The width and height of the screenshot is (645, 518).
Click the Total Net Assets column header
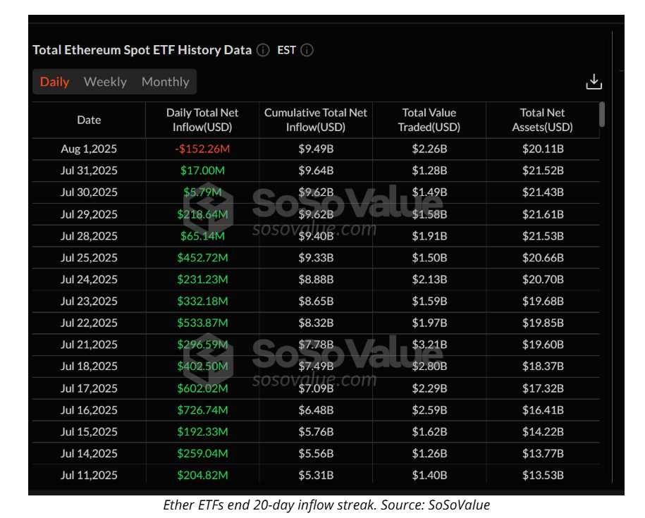coord(542,120)
